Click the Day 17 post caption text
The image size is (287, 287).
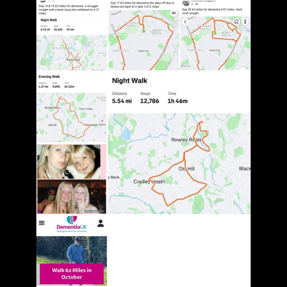tap(143, 5)
